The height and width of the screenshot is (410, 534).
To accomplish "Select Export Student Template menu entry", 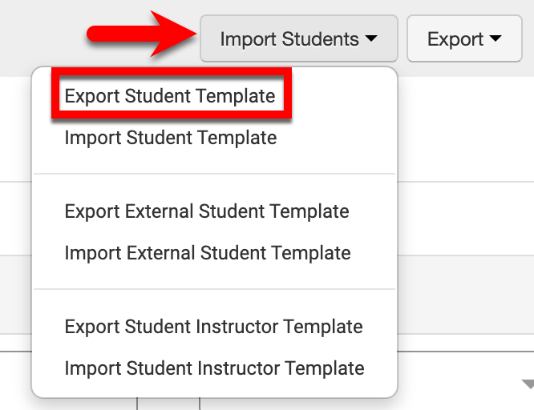I will click(x=170, y=96).
